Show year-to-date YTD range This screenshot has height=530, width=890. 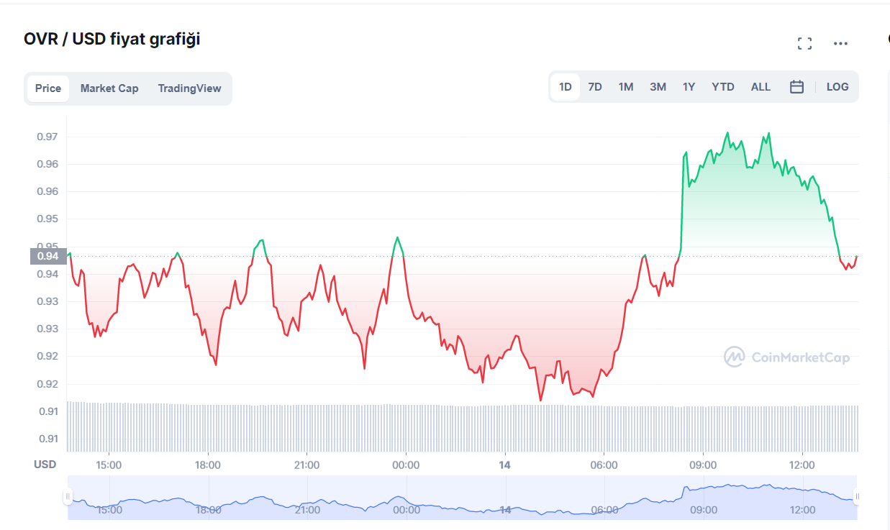click(x=723, y=87)
